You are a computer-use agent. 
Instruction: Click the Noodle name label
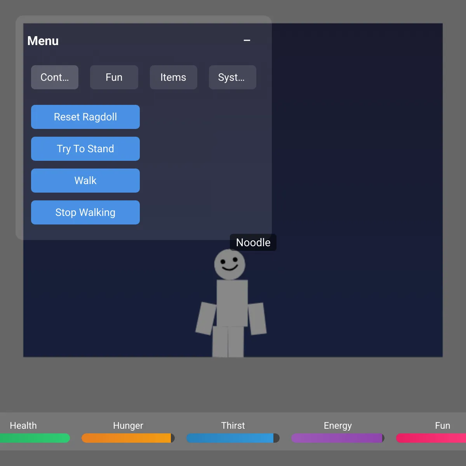pyautogui.click(x=253, y=242)
